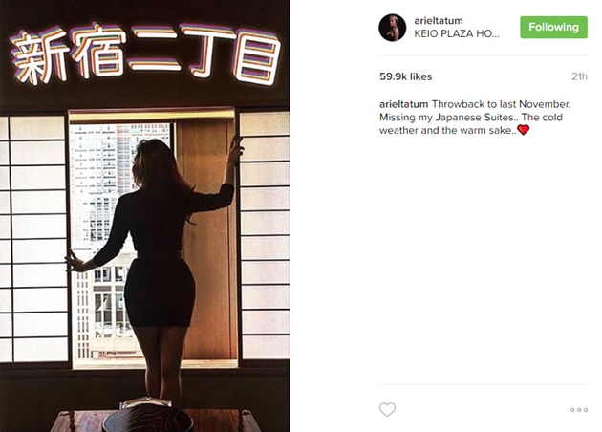
Task: Click the left shoji screen panel
Action: [x=33, y=238]
